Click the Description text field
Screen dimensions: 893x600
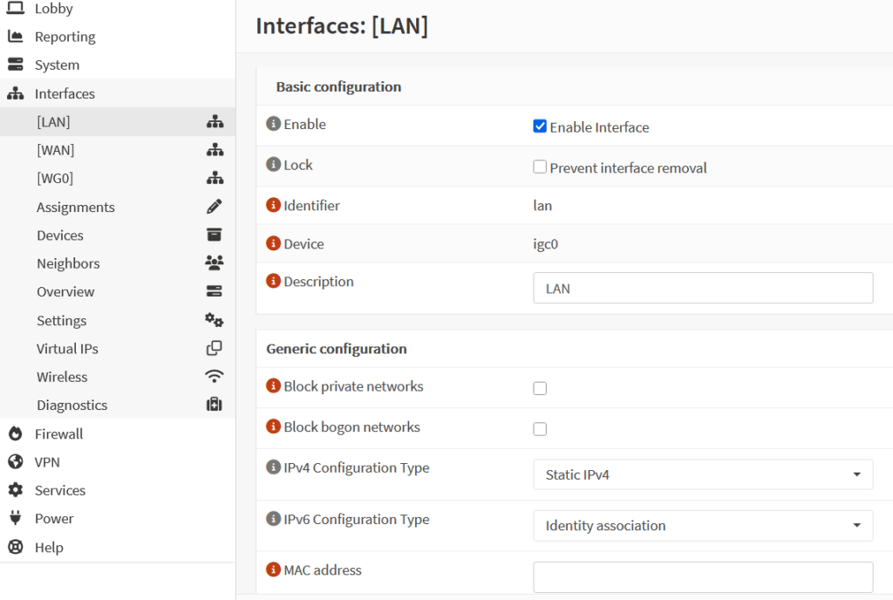click(702, 288)
